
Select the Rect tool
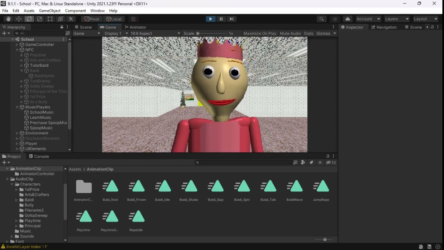point(50,19)
